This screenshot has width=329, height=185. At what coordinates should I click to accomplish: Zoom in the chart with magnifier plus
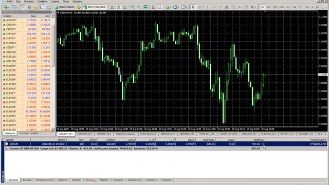tap(133, 7)
